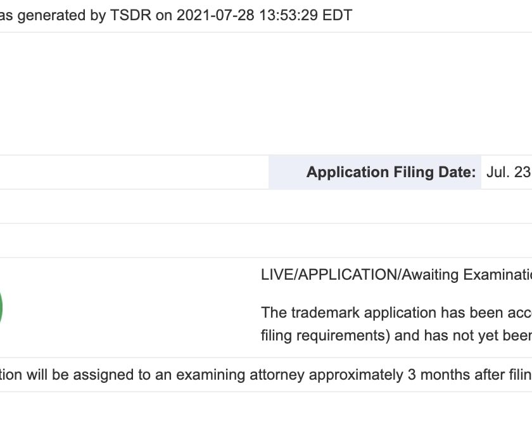Click the 'Application Filing Date:' label
Viewport: 532px width, 424px height.
(x=391, y=172)
